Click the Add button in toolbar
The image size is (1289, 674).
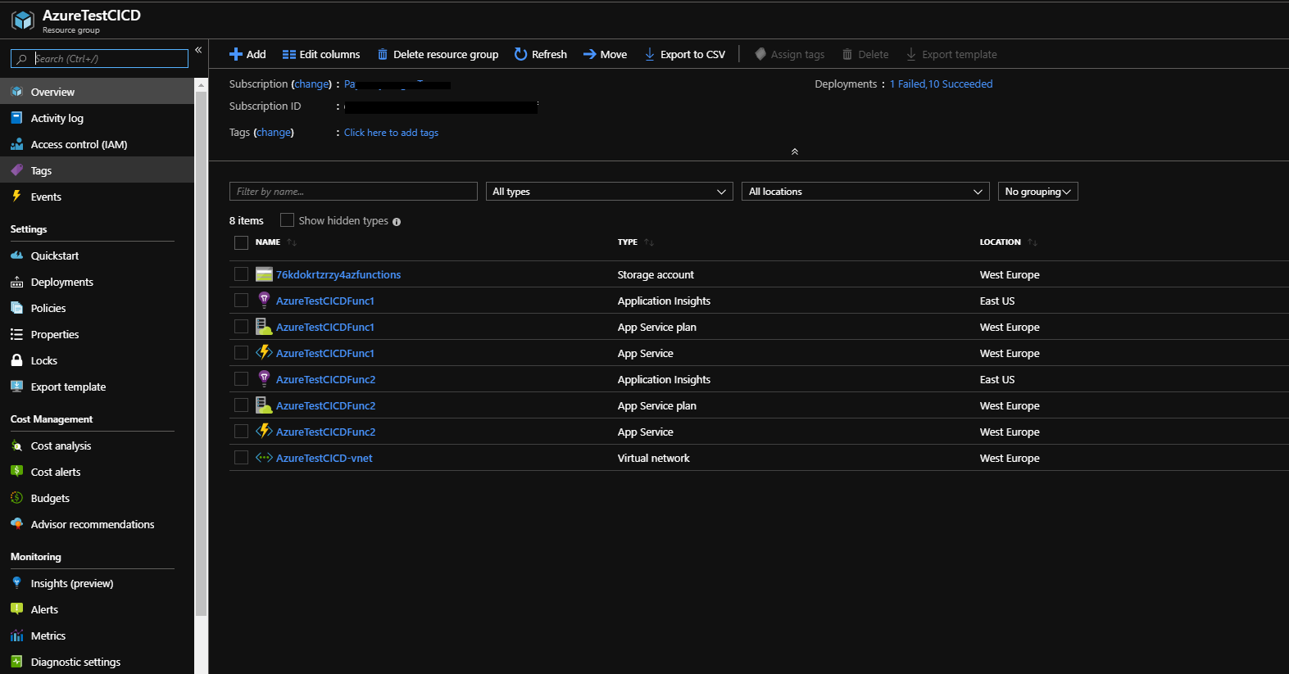pos(247,54)
